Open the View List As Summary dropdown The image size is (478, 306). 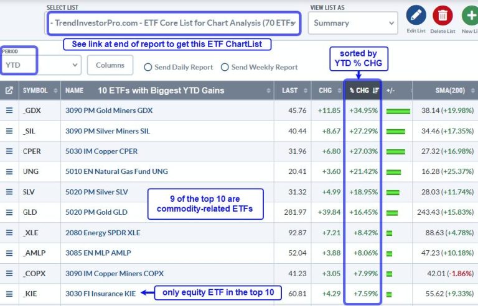click(352, 24)
